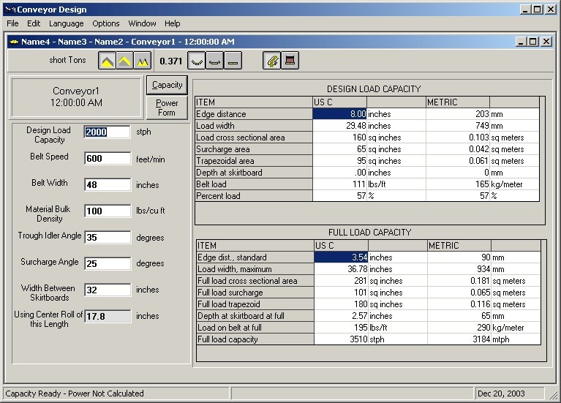Click the Full load capacity 3510 stph value
Image resolution: width=561 pixels, height=403 pixels.
tap(341, 339)
